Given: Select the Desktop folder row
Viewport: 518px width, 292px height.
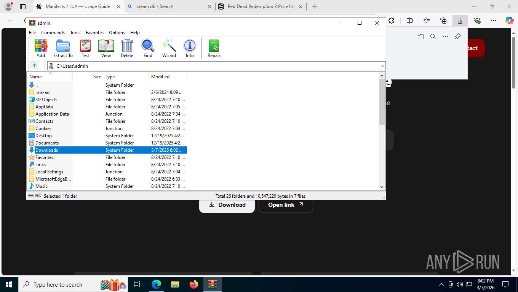Looking at the screenshot, I should tap(107, 136).
